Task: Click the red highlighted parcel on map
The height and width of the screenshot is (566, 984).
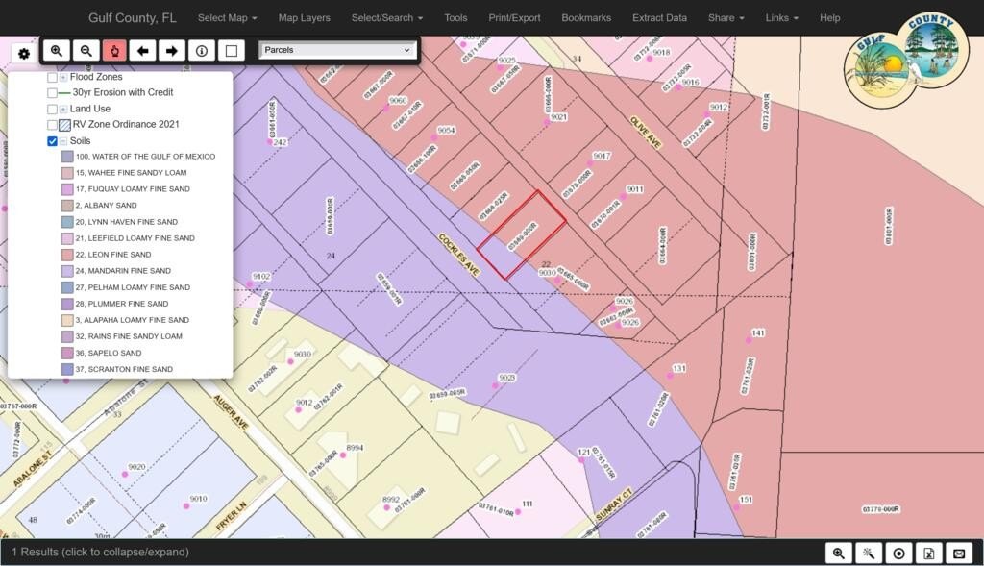Action: [522, 234]
